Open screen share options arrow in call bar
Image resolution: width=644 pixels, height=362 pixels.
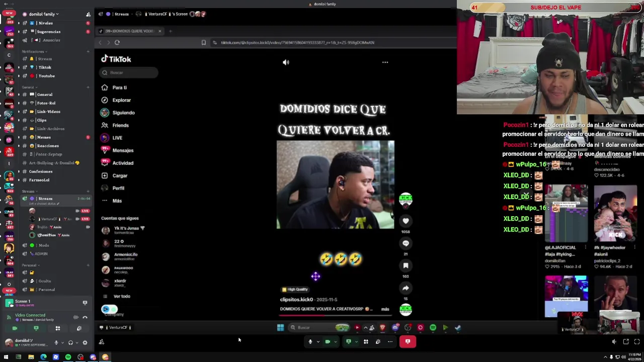356,341
